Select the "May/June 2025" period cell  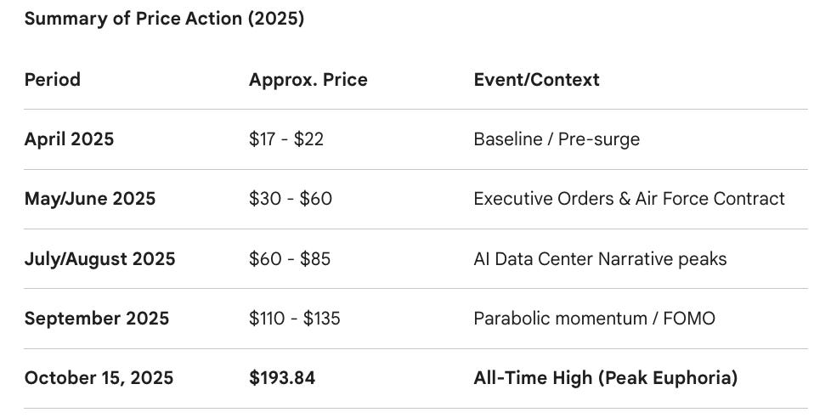[x=89, y=199]
